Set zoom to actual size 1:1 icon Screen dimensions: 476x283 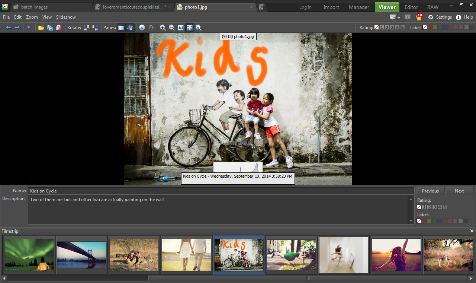181,28
